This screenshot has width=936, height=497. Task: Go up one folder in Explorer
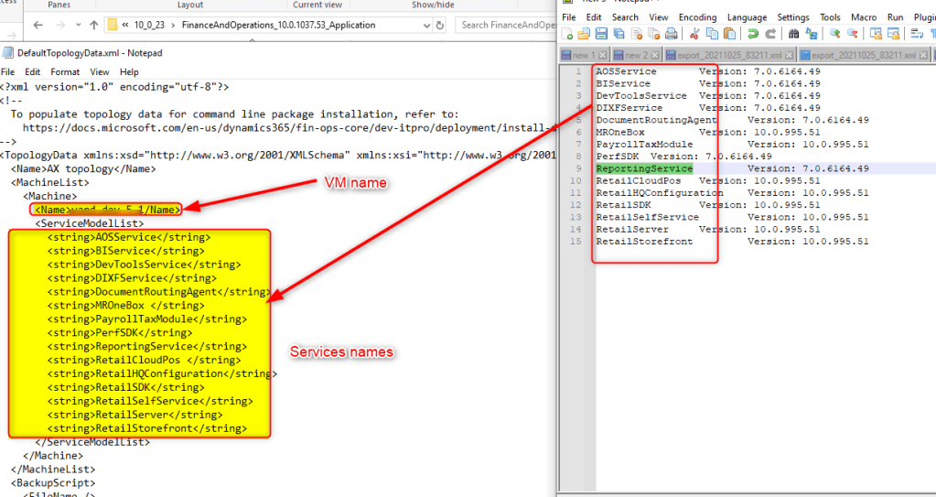tap(94, 25)
